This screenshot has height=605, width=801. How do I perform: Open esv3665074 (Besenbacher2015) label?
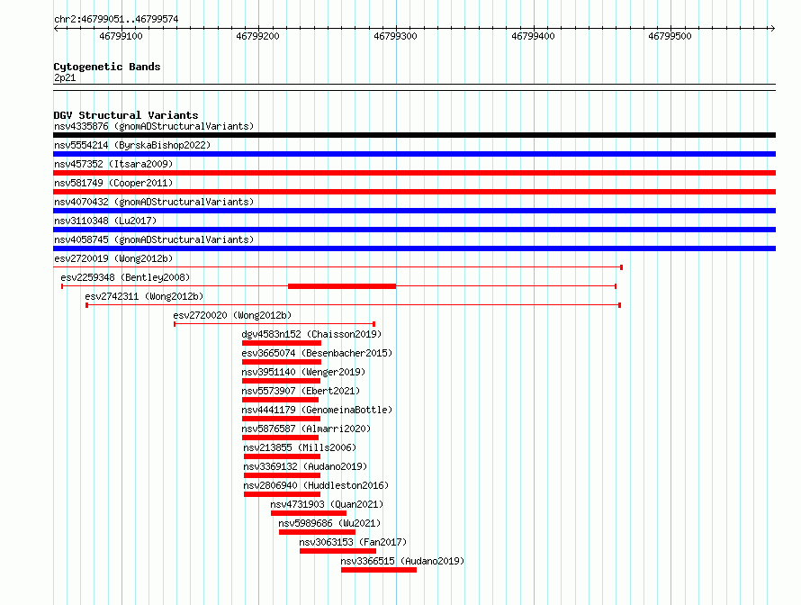tap(317, 353)
